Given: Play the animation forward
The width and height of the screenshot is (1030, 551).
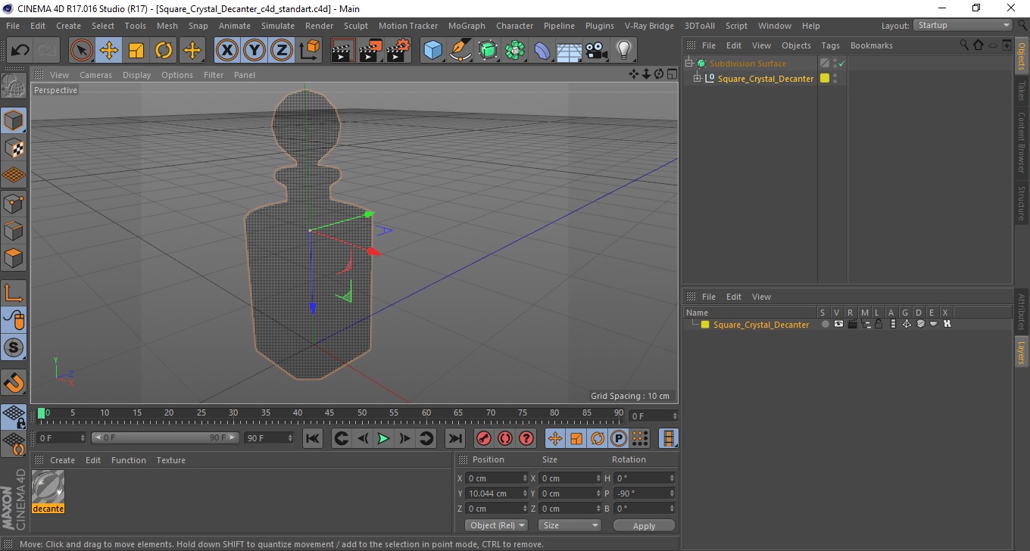Looking at the screenshot, I should point(383,438).
